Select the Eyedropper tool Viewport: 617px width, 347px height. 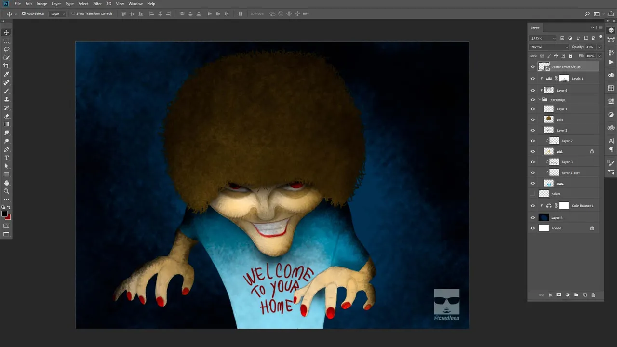(x=6, y=74)
